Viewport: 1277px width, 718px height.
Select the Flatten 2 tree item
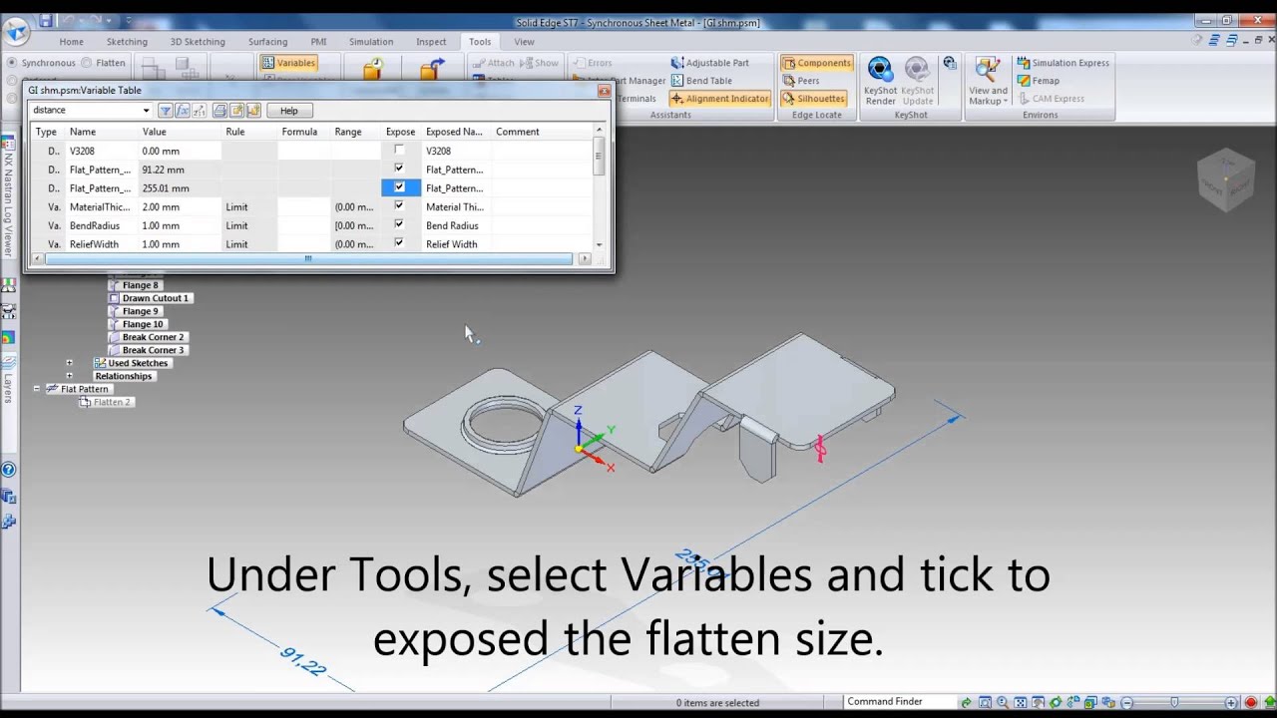tap(105, 402)
